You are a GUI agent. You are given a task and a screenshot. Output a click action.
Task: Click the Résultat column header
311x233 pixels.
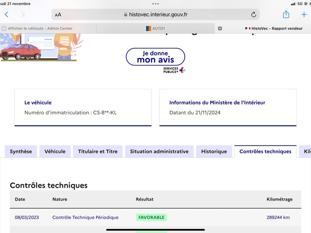(x=145, y=199)
